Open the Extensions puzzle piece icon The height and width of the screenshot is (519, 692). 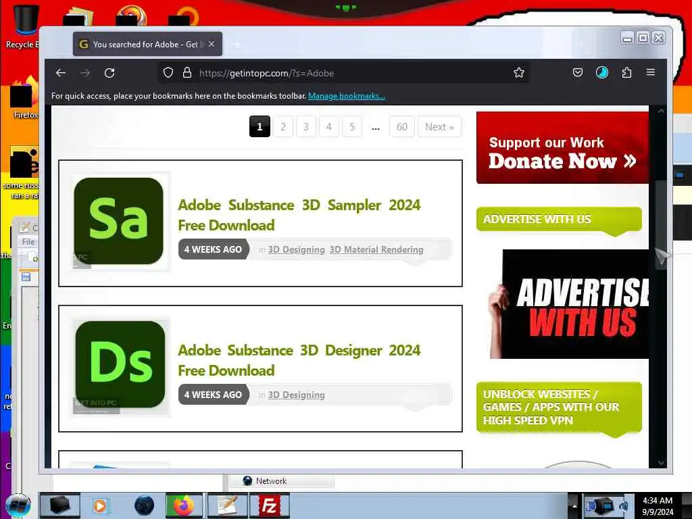tap(626, 72)
